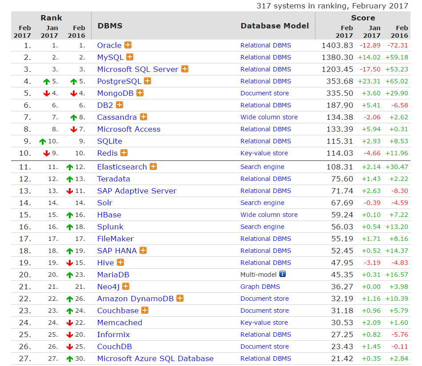Viewport: 422px width, 366px height.
Task: Open the Solr link
Action: click(x=105, y=203)
